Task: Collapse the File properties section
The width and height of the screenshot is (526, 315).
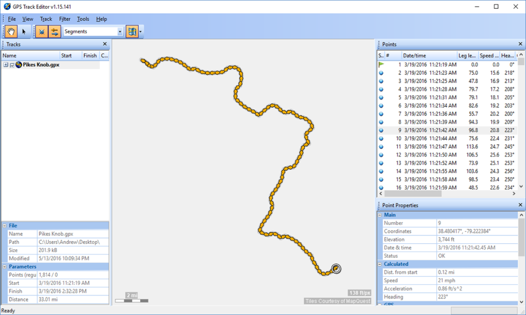Action: [5, 226]
